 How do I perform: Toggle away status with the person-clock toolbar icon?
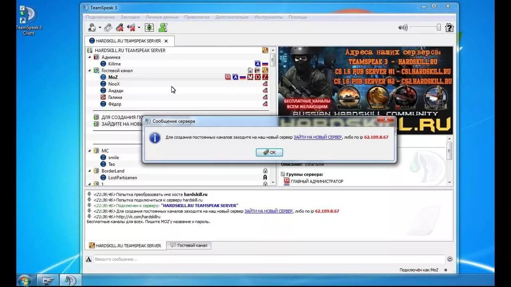[92, 28]
